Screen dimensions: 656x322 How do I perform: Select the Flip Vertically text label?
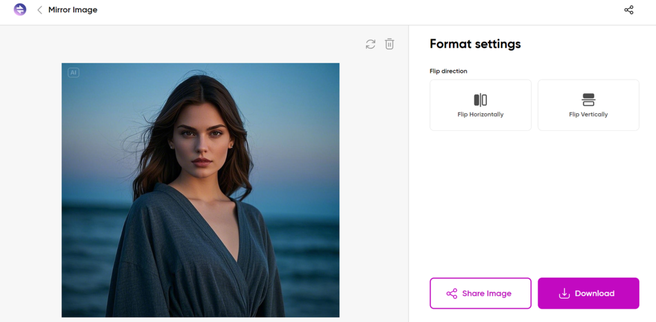coord(588,115)
